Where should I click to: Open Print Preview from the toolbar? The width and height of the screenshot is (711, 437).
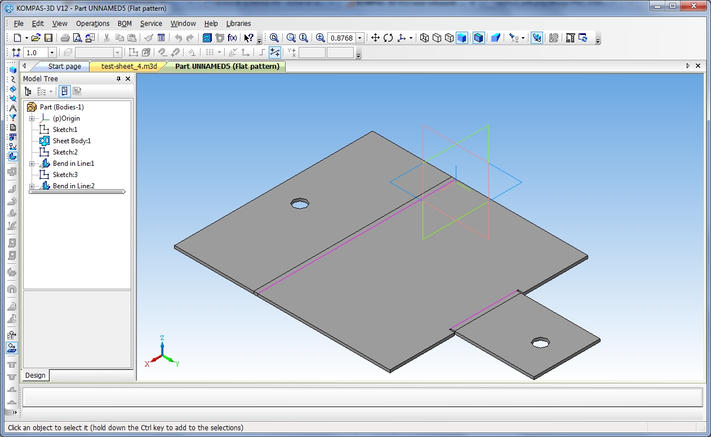pyautogui.click(x=78, y=38)
